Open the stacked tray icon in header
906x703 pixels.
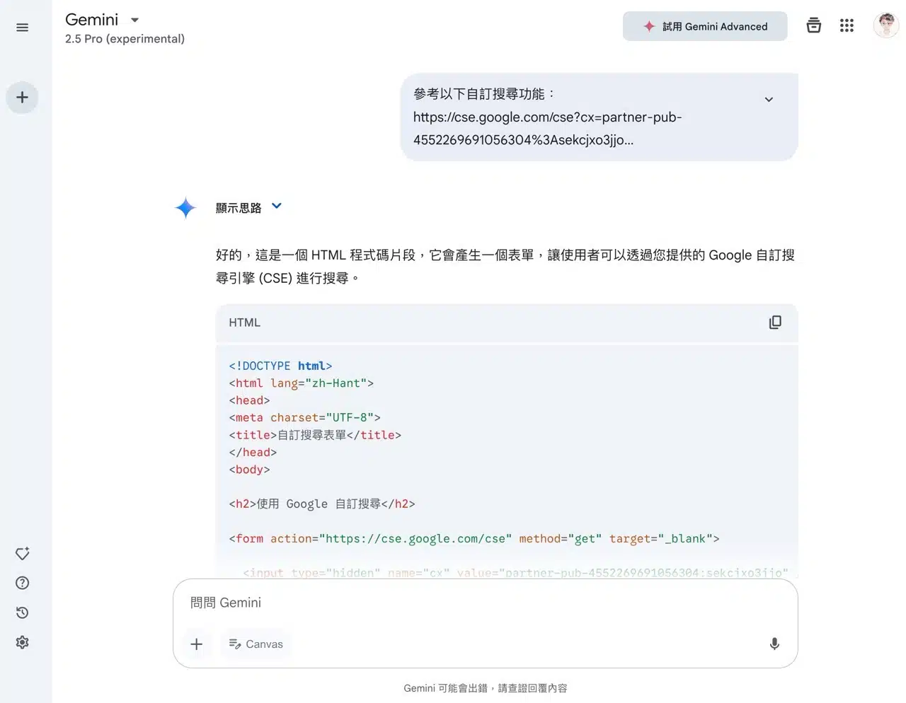[814, 26]
